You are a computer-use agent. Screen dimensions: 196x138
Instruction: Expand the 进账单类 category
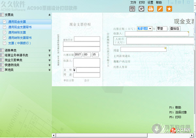49,50
